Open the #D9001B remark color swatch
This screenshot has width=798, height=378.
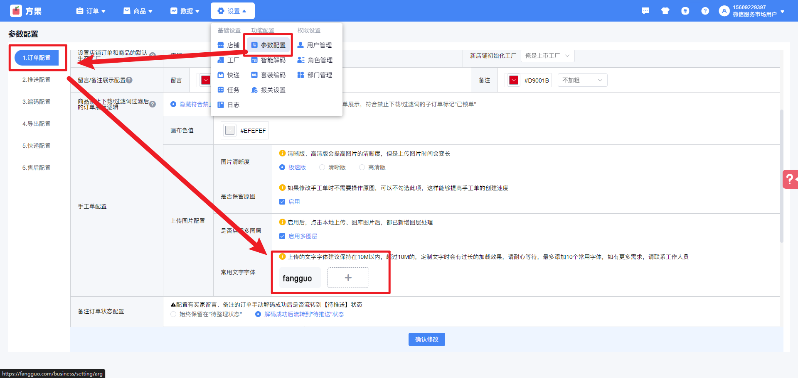[x=514, y=80]
